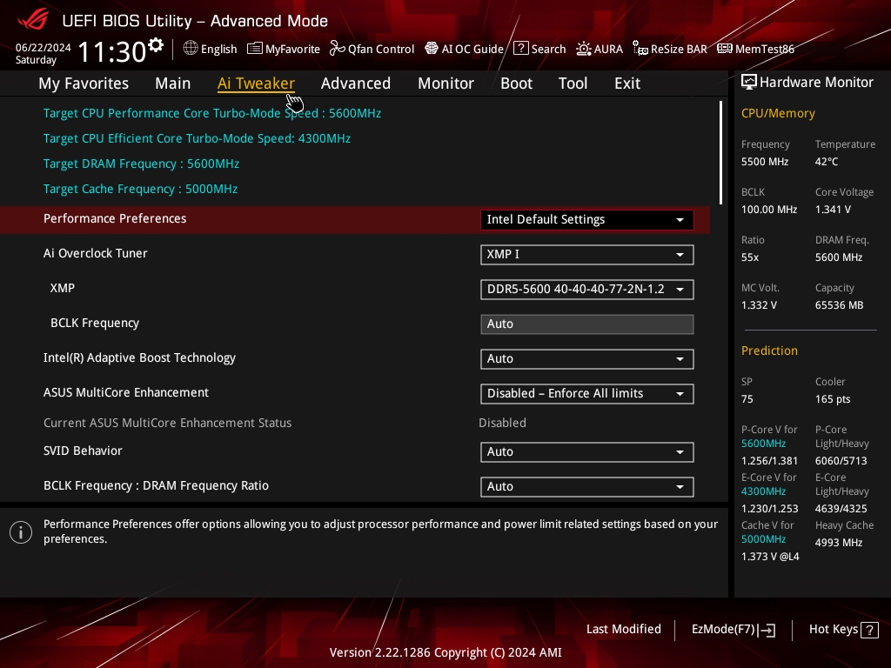Run MemTest86 from the toolbar
Image resolution: width=891 pixels, height=668 pixels.
755,49
